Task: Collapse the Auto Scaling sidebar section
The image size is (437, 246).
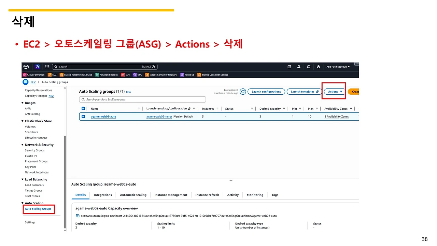Action: (23, 203)
